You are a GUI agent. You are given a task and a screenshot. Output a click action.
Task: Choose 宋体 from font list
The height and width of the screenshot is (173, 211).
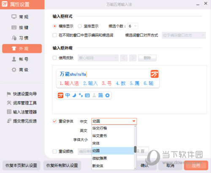pos(113,143)
